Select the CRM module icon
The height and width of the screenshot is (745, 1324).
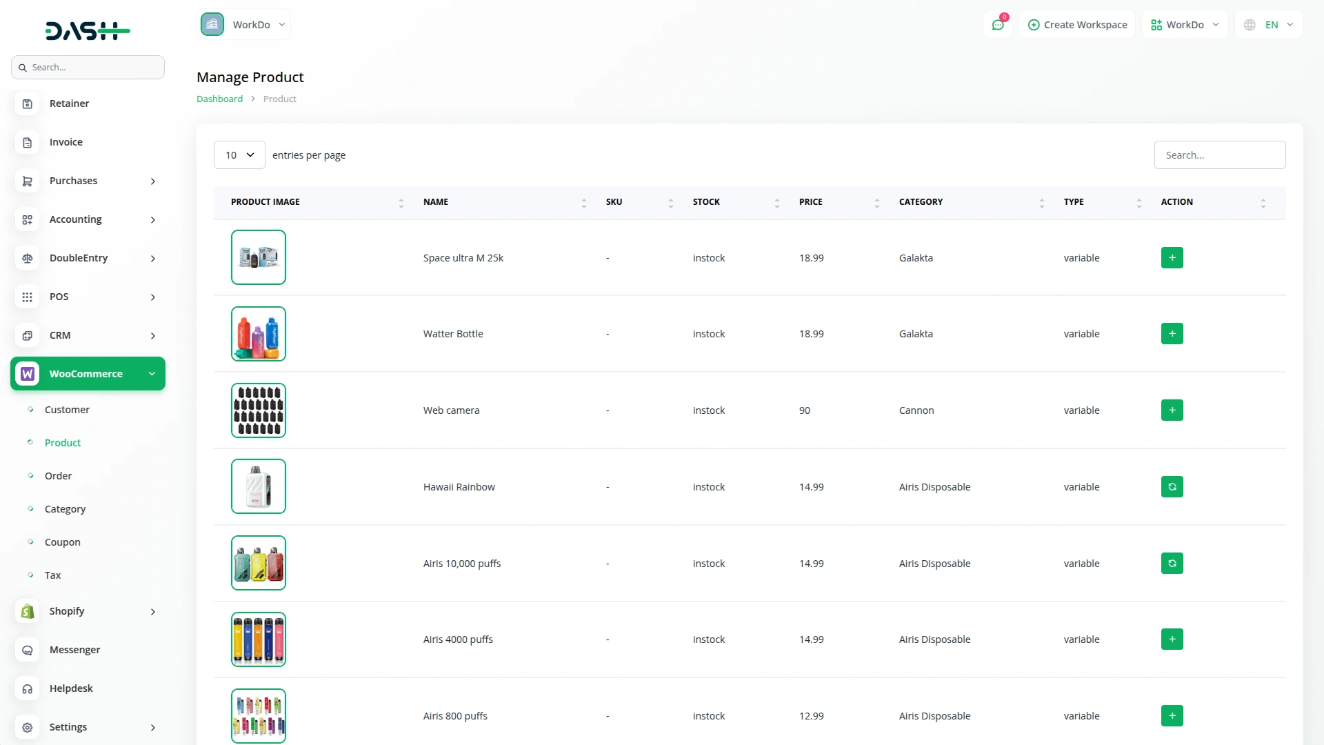[x=27, y=335]
